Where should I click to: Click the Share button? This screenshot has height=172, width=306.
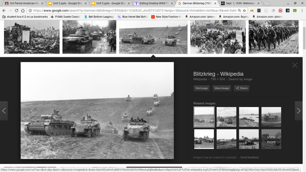tap(241, 88)
